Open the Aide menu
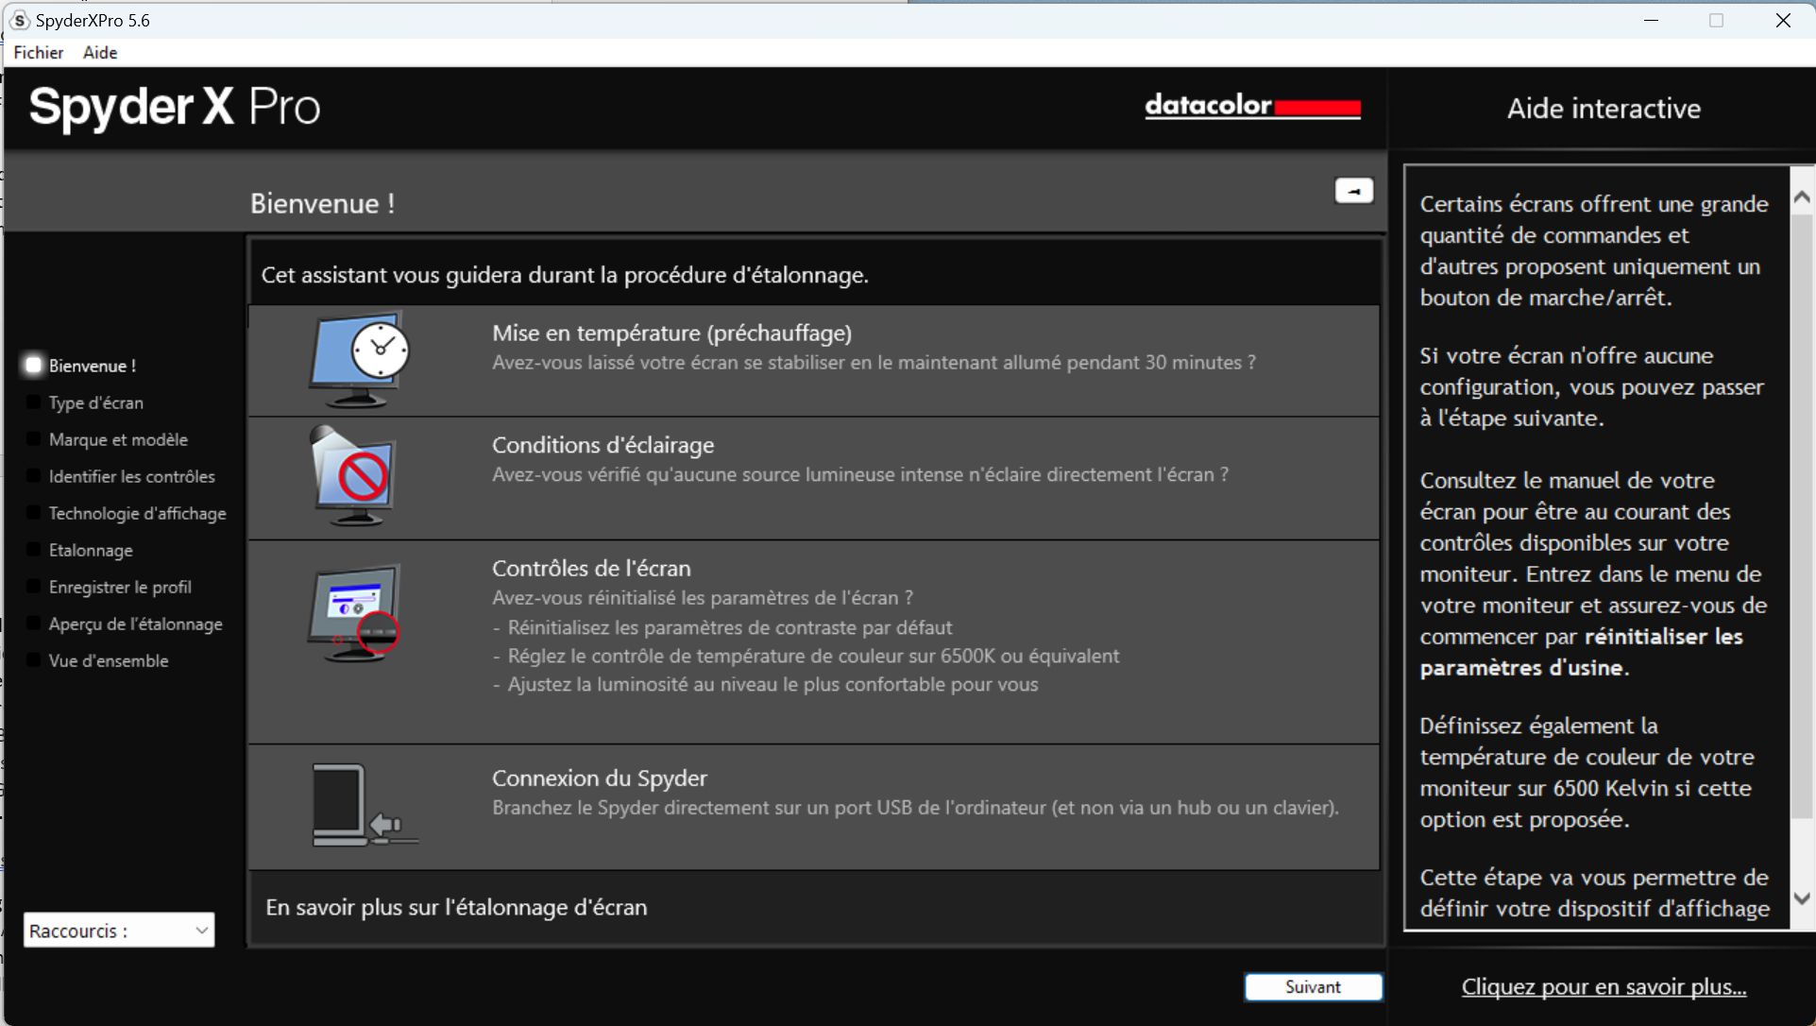The width and height of the screenshot is (1816, 1026). point(100,53)
